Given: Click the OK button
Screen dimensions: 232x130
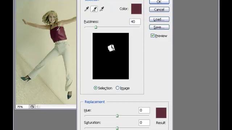Looking at the screenshot, I should coord(159,2).
